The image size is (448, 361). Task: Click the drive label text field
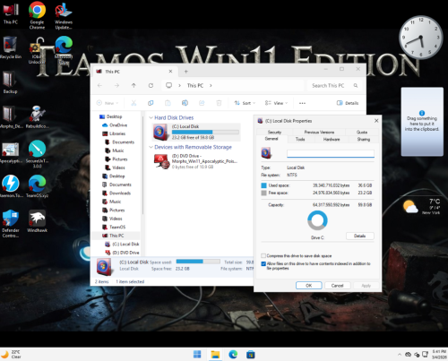331,153
